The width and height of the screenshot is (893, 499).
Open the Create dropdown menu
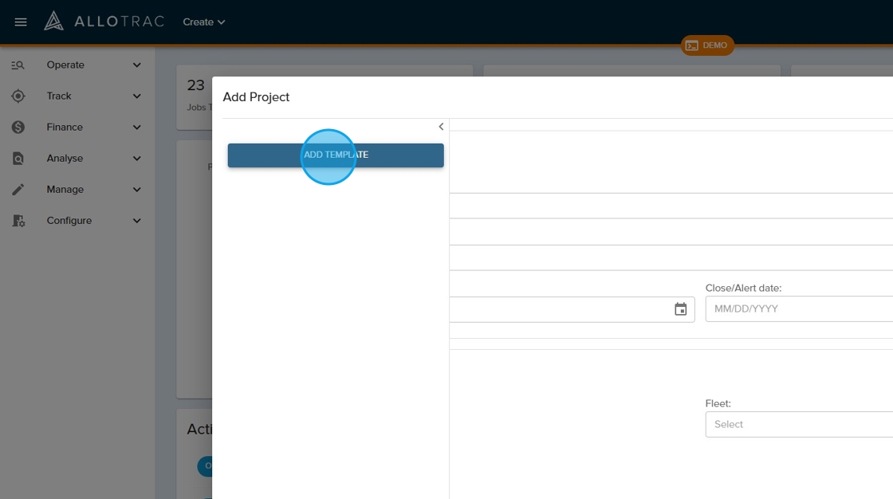tap(204, 22)
